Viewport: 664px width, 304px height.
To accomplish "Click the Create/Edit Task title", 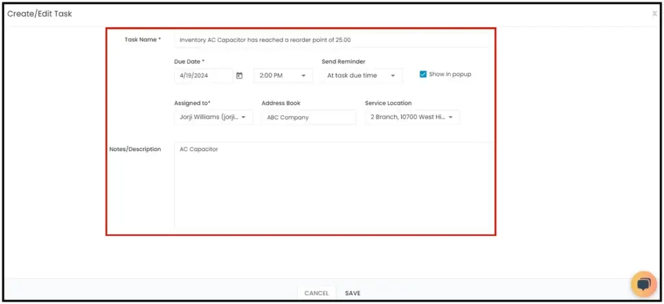I will [x=40, y=14].
